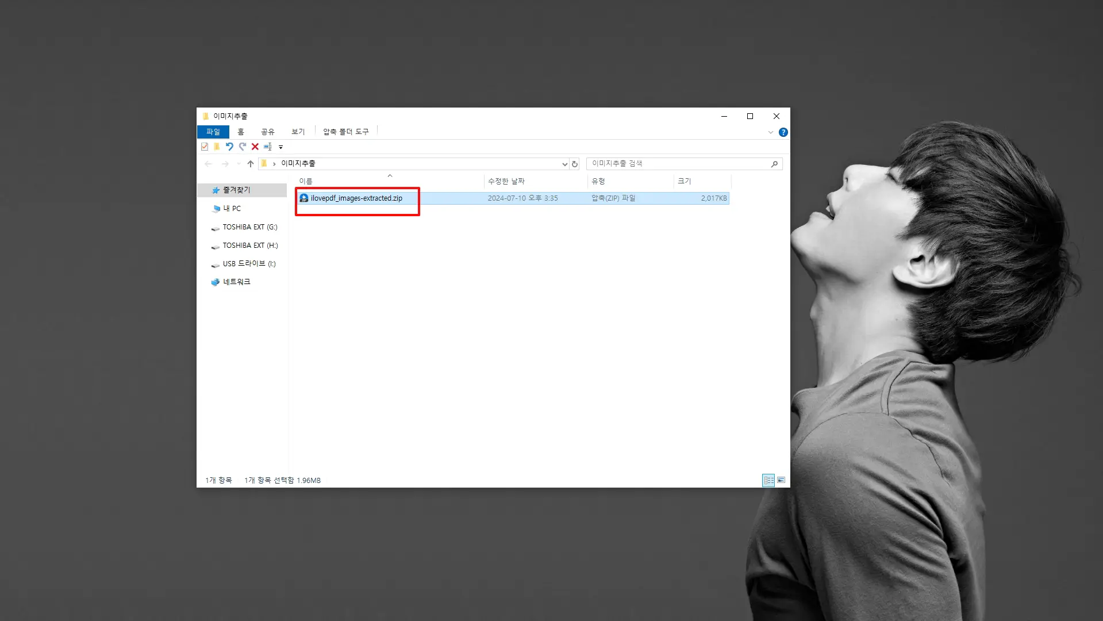Click the Properties icon in quick access toolbar
The width and height of the screenshot is (1103, 621).
click(205, 147)
